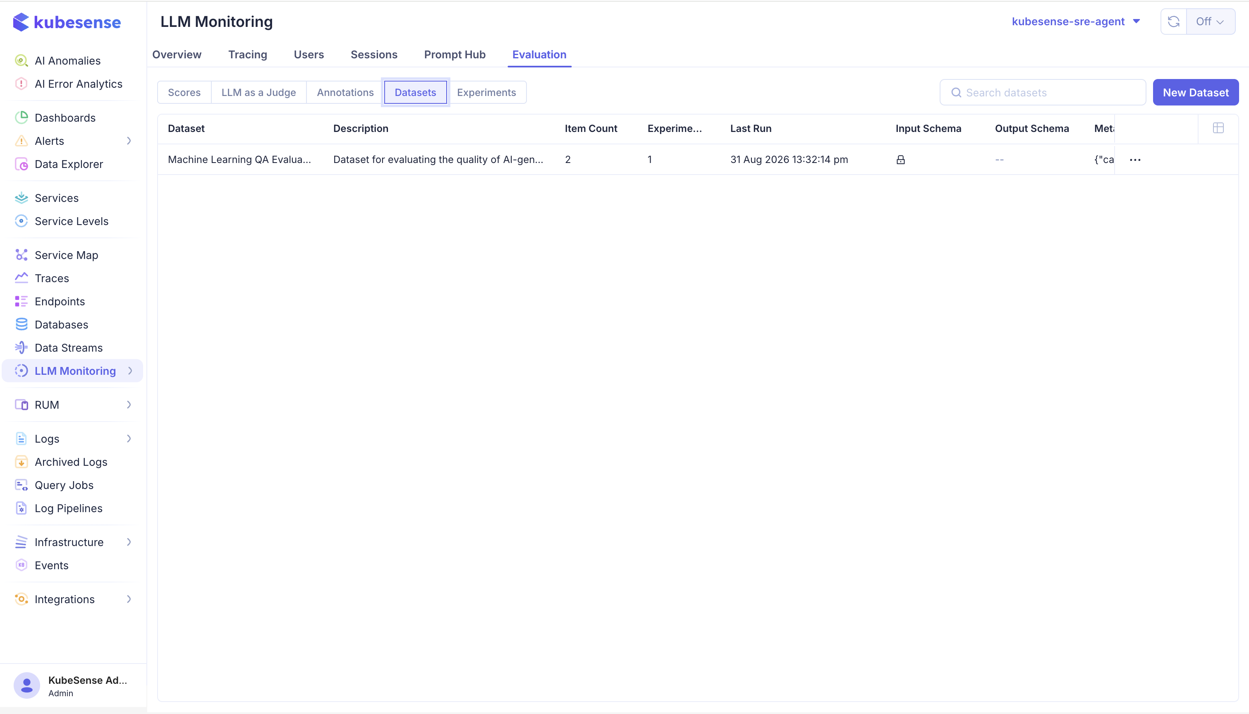Expand the Integrations sidebar chevron
The height and width of the screenshot is (714, 1249).
(129, 599)
